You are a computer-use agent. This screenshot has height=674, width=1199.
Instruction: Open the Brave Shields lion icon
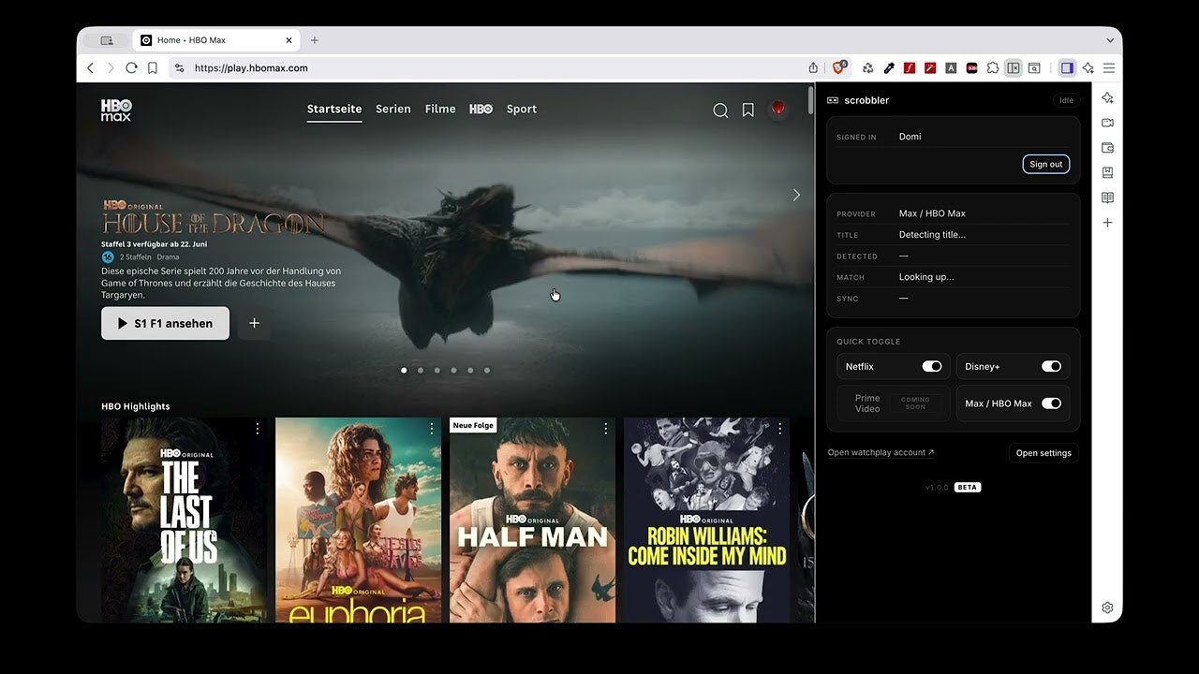click(x=839, y=67)
